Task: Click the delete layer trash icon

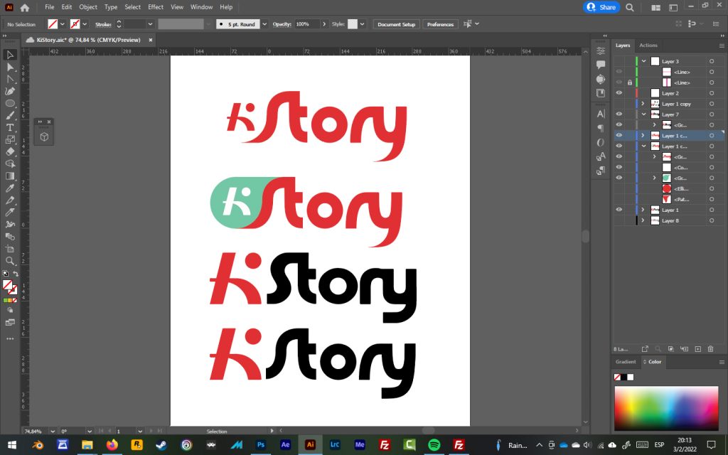Action: click(710, 349)
